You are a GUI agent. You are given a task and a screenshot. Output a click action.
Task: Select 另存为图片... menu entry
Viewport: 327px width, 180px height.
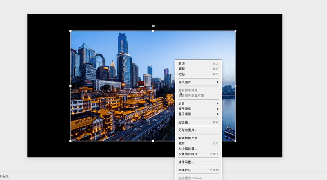198,130
